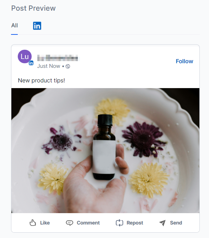Click the Post Preview heading

click(33, 8)
